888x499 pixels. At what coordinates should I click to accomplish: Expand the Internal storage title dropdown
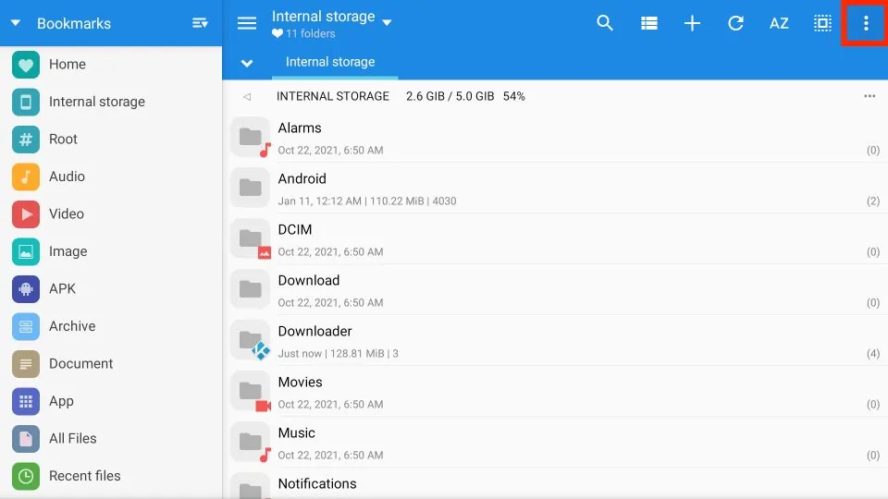click(x=387, y=22)
